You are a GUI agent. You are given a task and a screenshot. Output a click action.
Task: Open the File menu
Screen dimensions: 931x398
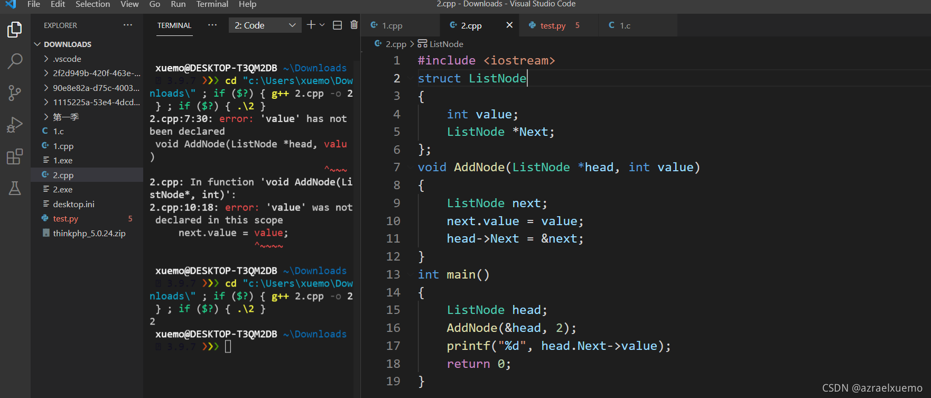pyautogui.click(x=34, y=4)
